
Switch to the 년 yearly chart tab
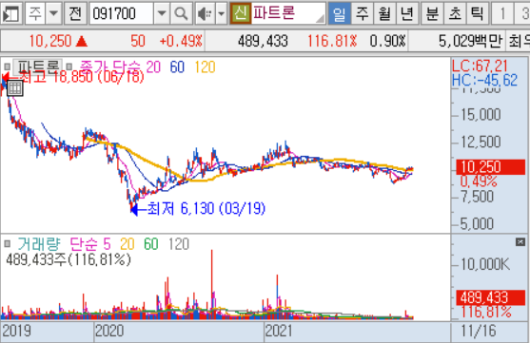(x=407, y=13)
